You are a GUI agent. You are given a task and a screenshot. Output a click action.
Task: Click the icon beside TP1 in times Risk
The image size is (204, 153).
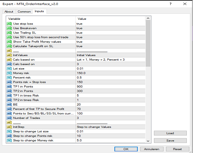[9, 96]
